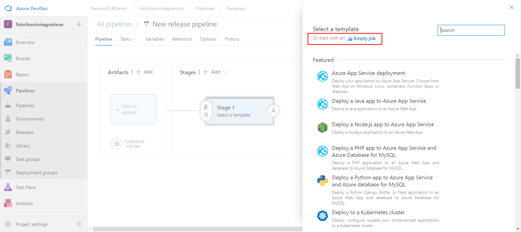Screen dimensions: 521x232
Task: Switch to the Pipeline tab
Action: tap(104, 39)
